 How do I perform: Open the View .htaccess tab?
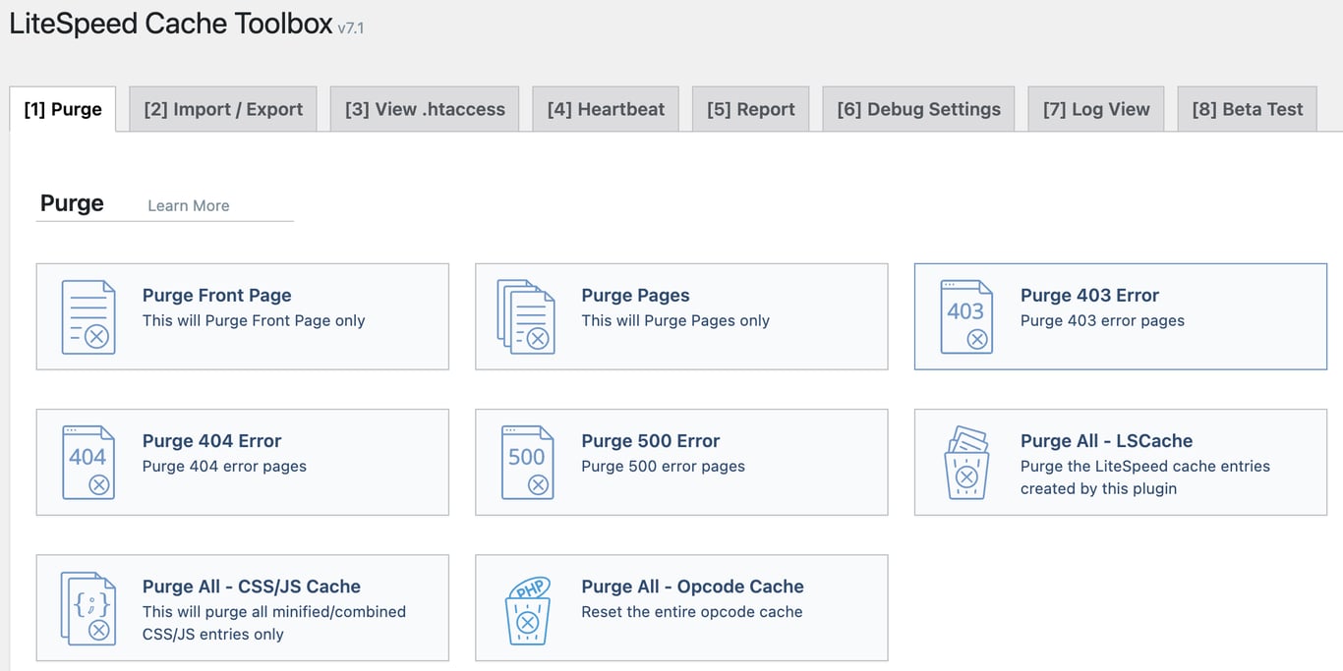click(x=424, y=108)
